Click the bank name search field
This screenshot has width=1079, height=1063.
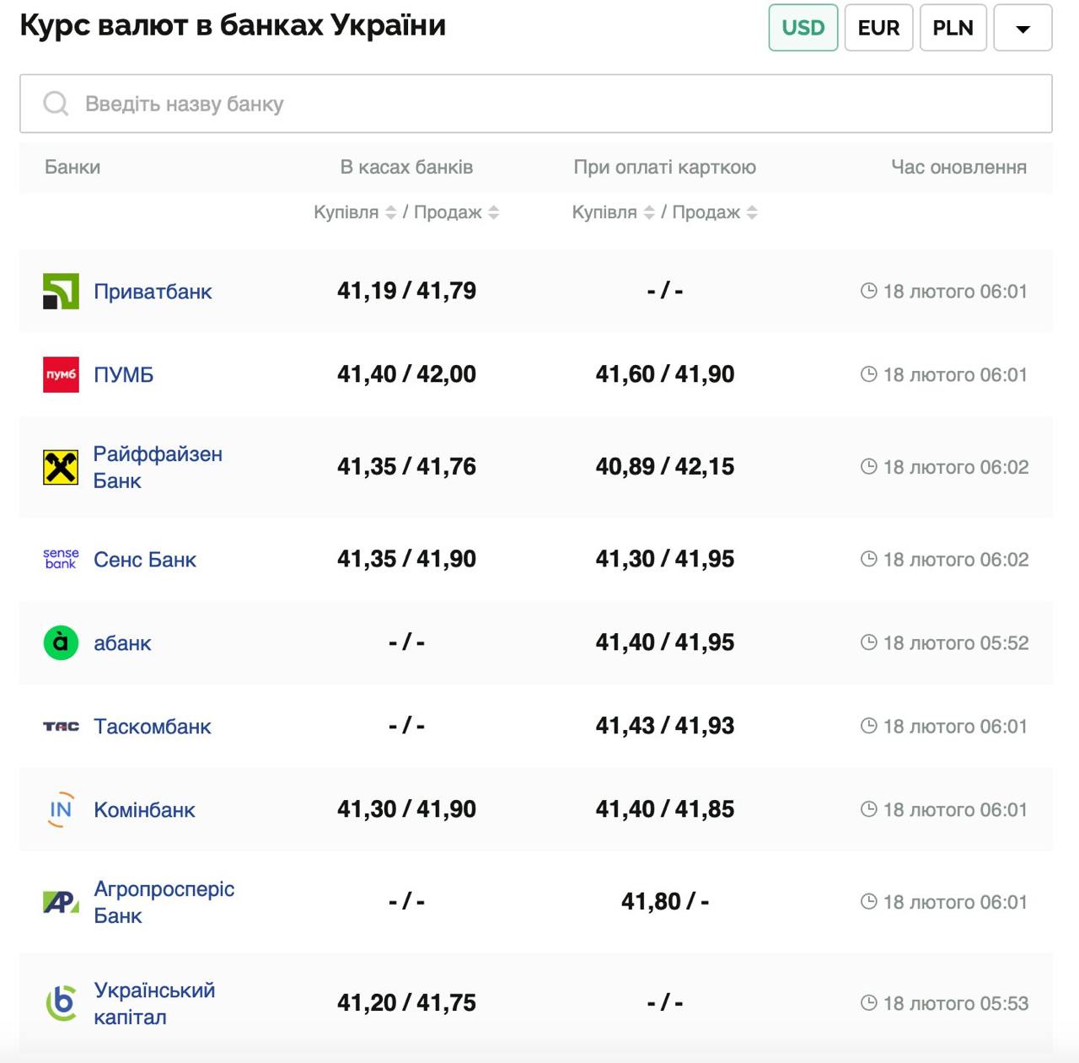coord(337,103)
